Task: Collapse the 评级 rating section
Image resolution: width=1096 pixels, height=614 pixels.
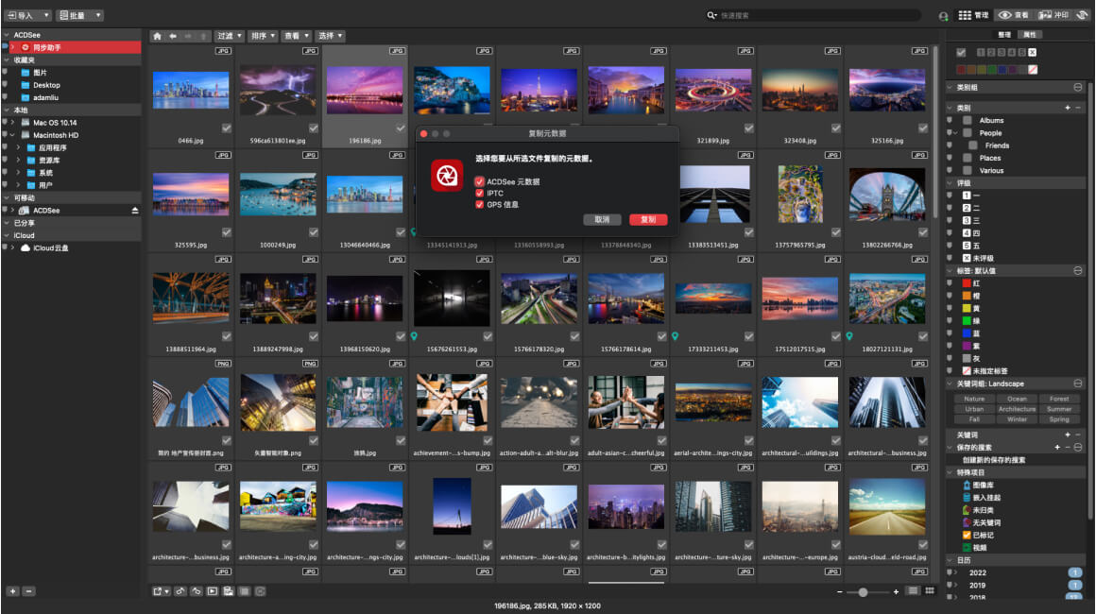Action: 950,183
